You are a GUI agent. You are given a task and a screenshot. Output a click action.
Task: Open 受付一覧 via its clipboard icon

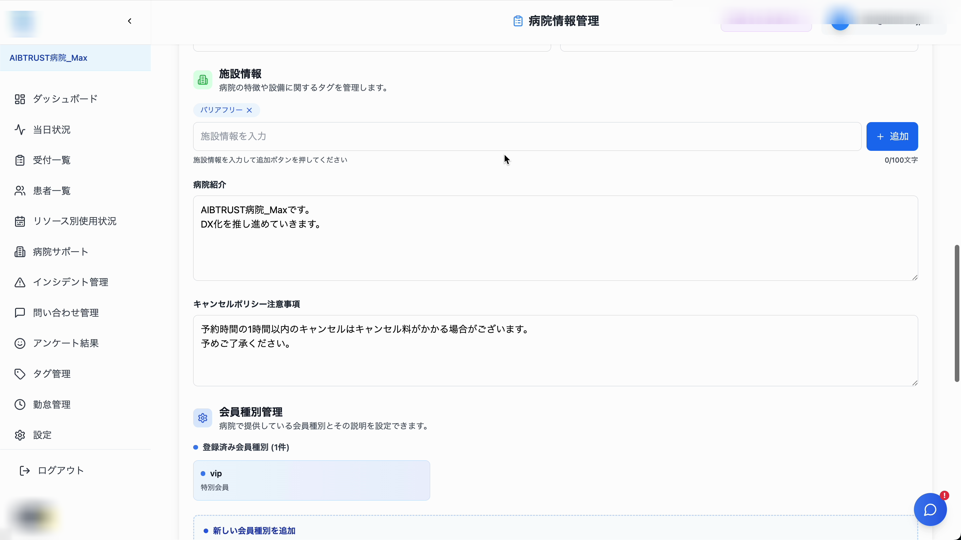(x=20, y=160)
